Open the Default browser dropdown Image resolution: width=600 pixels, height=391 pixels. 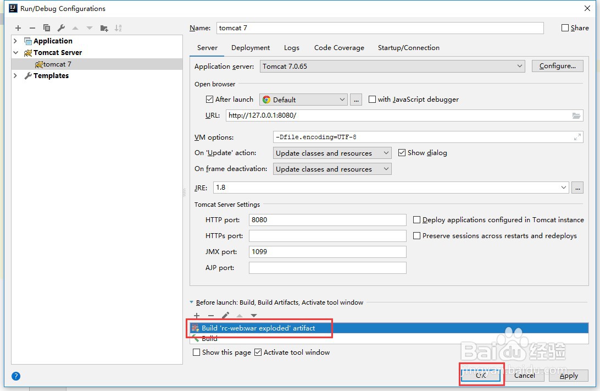pyautogui.click(x=303, y=100)
